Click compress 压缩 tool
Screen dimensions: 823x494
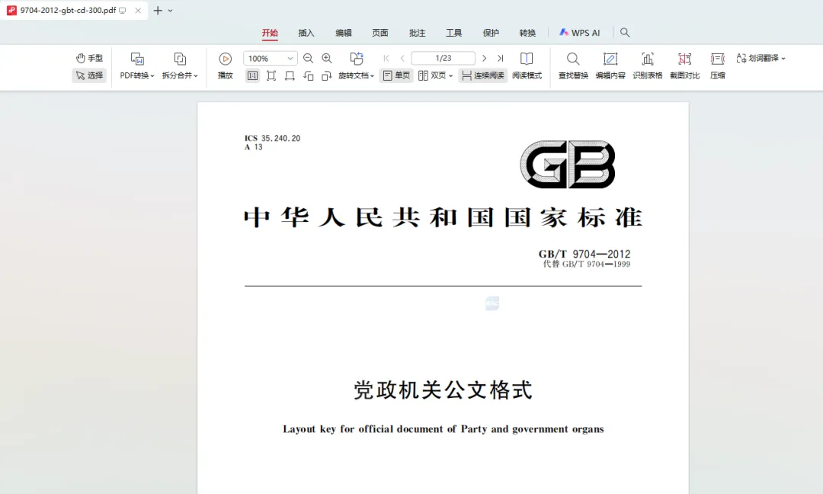(x=718, y=66)
